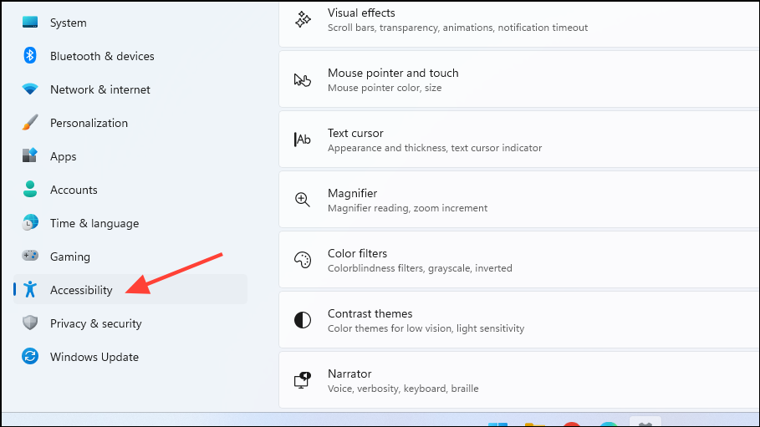
Task: Open Accounts via the person icon
Action: pos(30,189)
